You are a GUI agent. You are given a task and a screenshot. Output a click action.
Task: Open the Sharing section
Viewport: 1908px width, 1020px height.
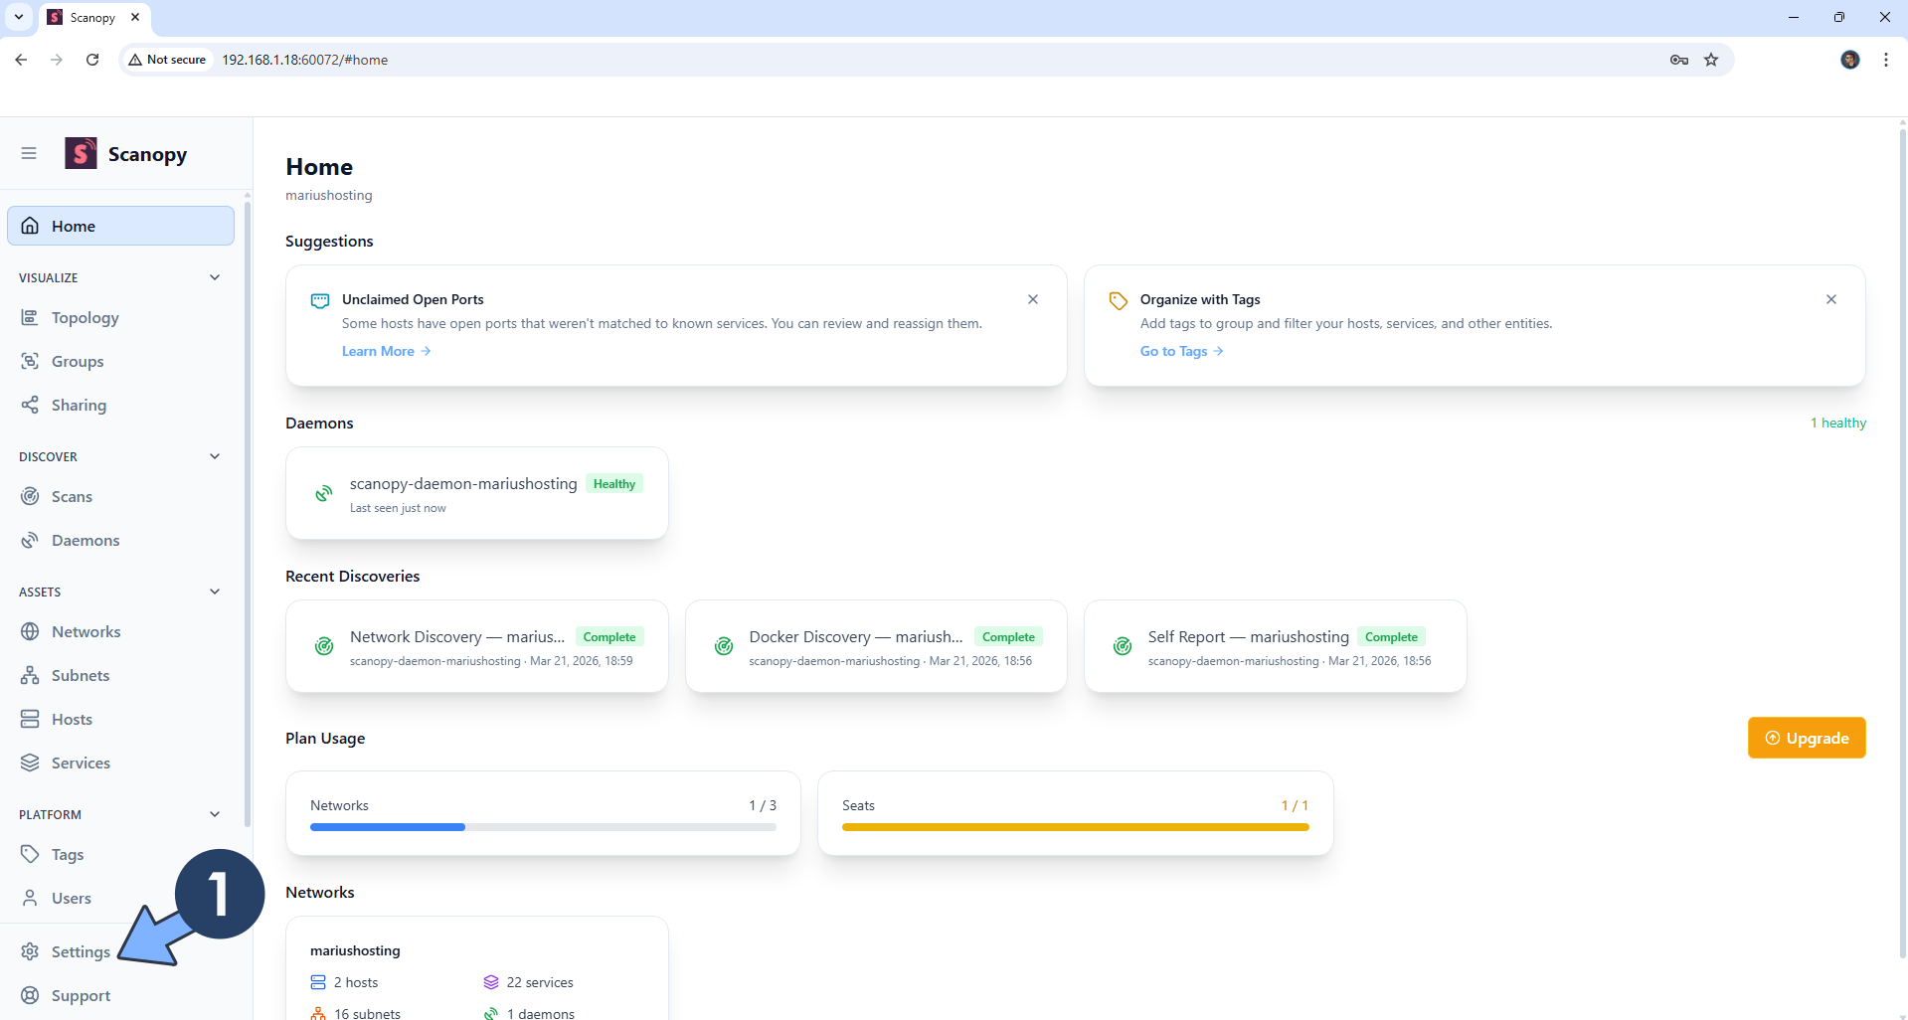(79, 405)
